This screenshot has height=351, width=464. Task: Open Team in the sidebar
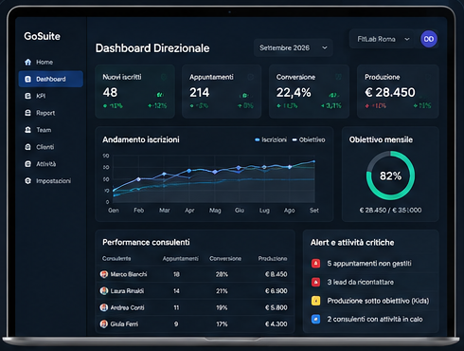51,130
